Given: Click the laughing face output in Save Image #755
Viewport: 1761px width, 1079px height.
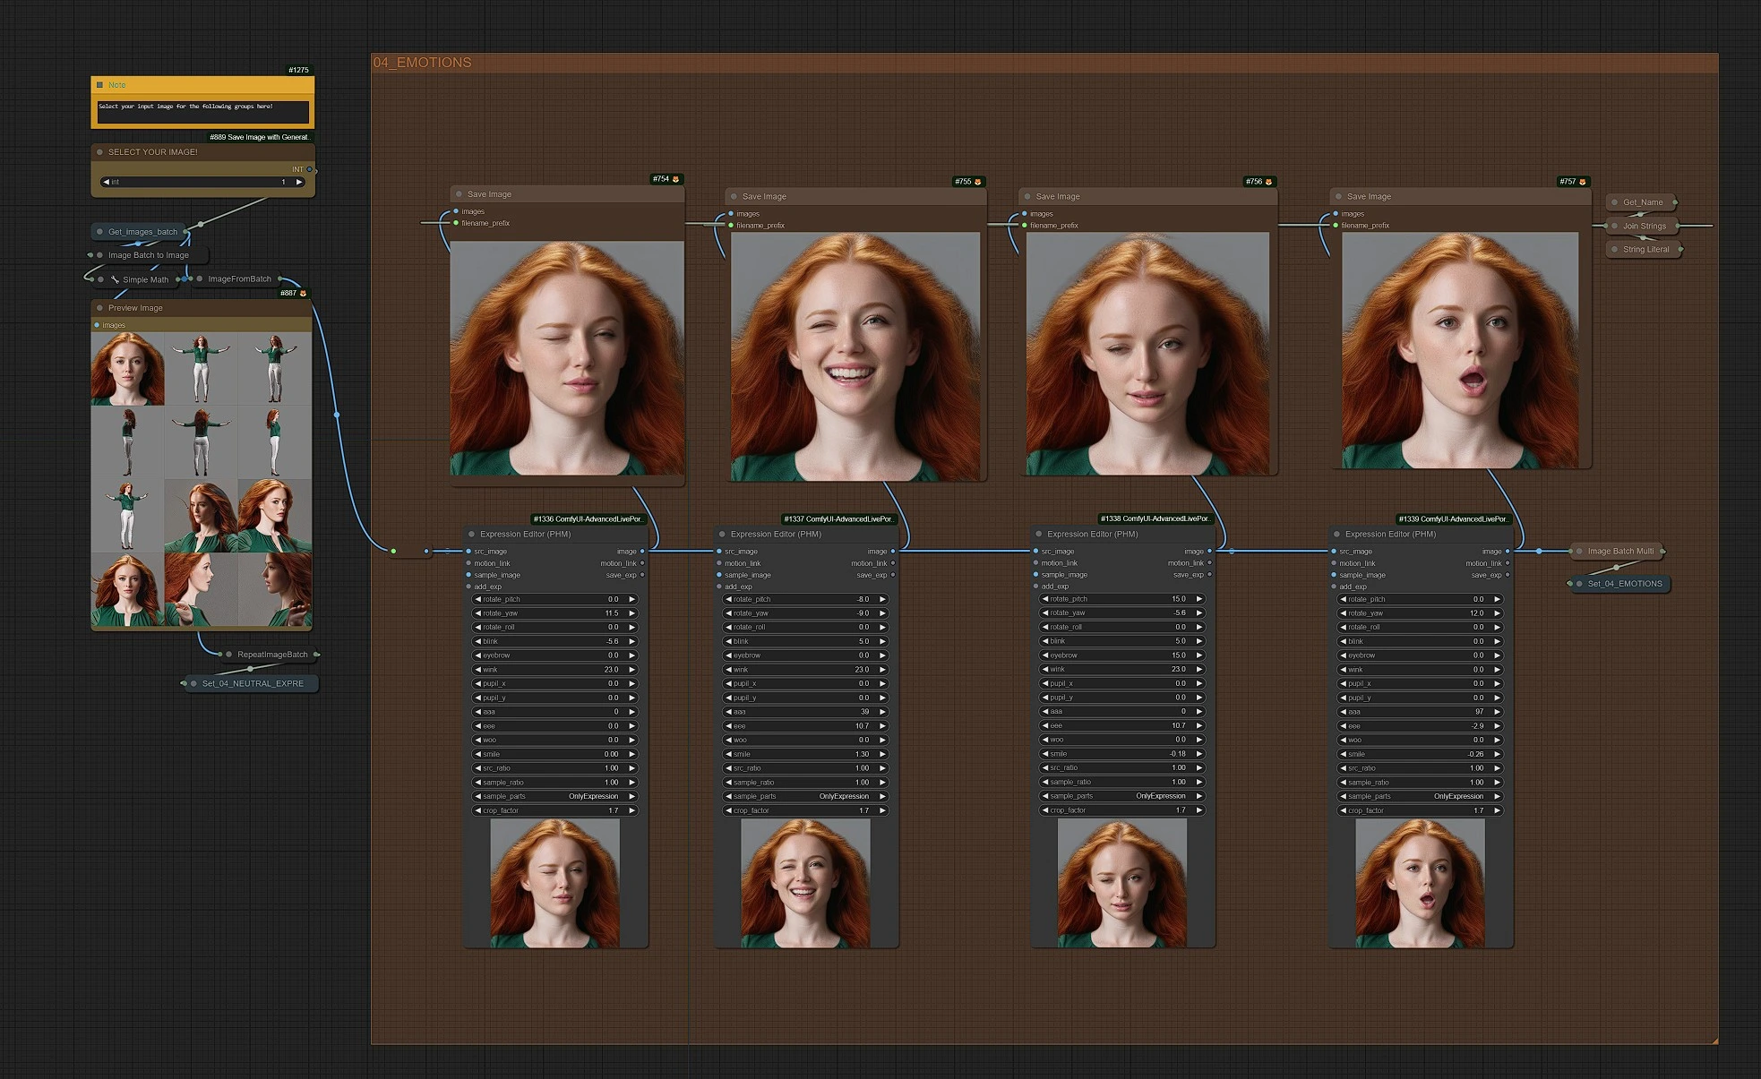Looking at the screenshot, I should tap(855, 356).
